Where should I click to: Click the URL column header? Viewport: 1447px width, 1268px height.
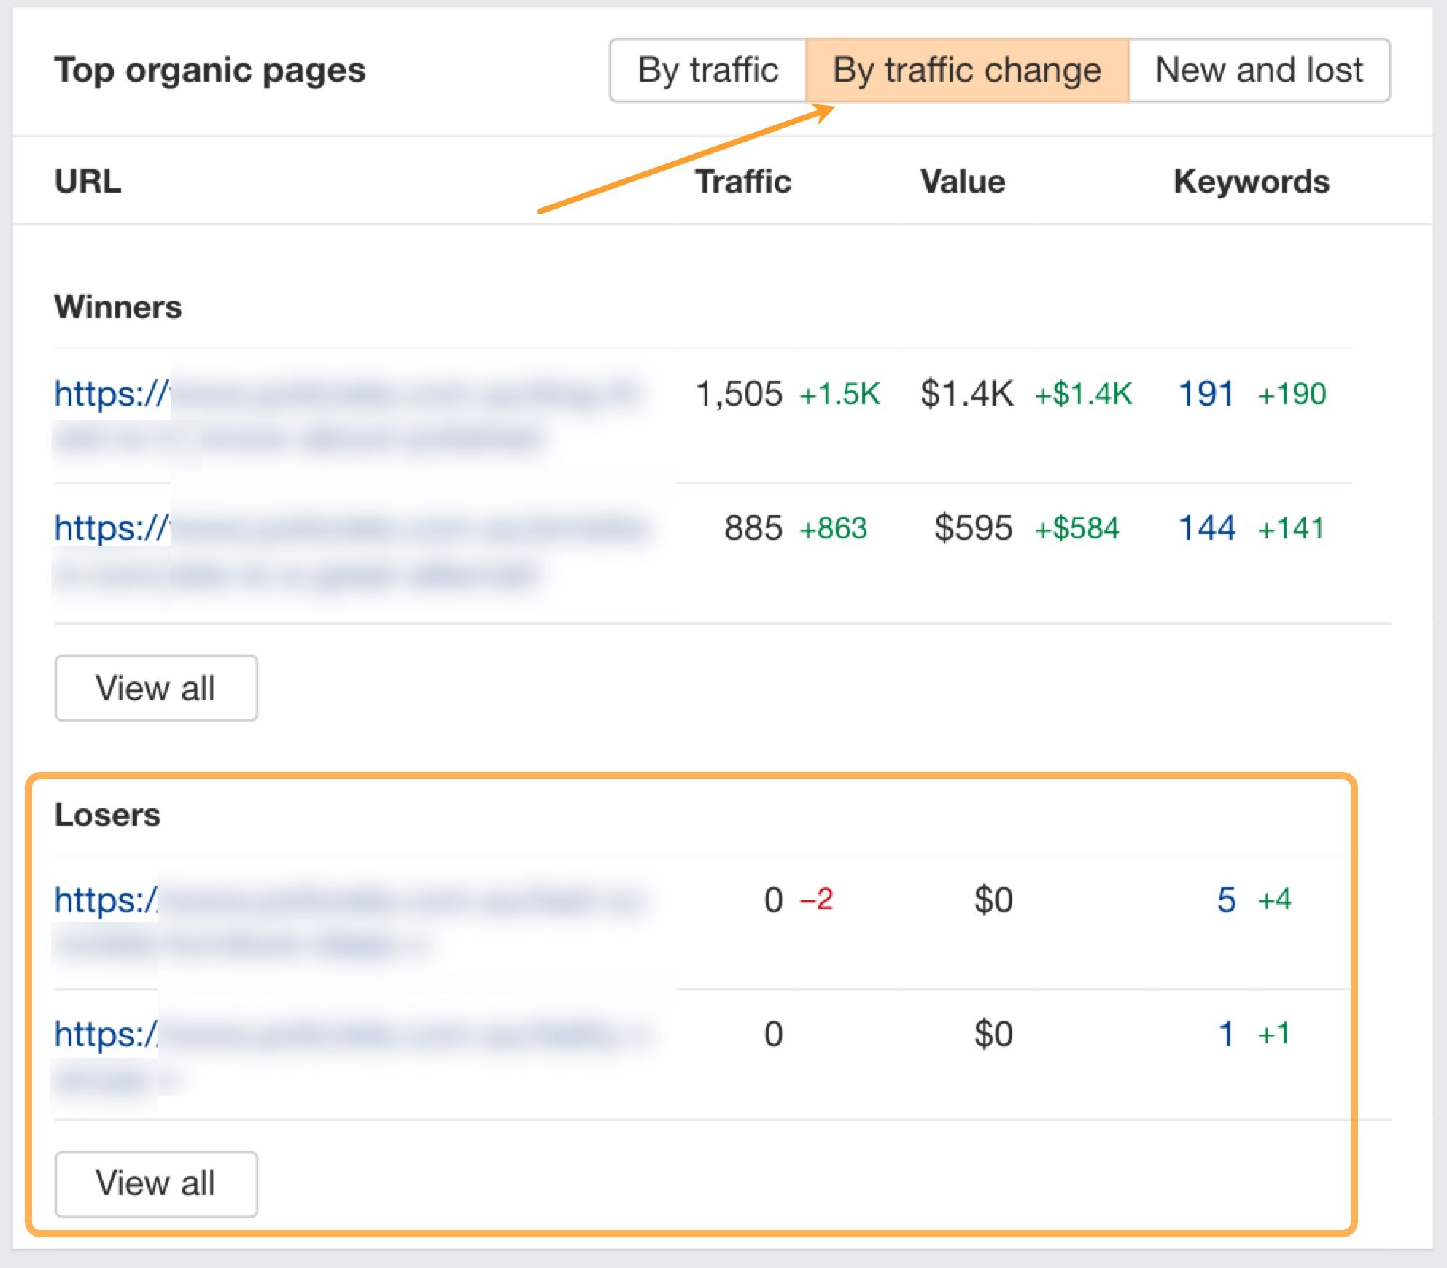(x=88, y=181)
